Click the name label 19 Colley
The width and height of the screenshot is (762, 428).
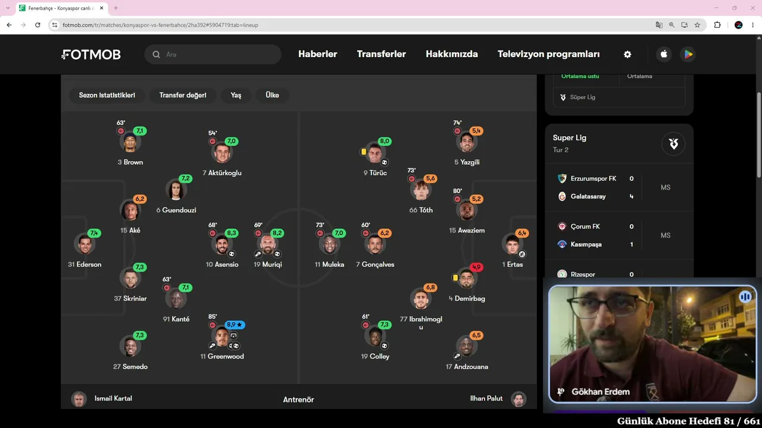[375, 357]
